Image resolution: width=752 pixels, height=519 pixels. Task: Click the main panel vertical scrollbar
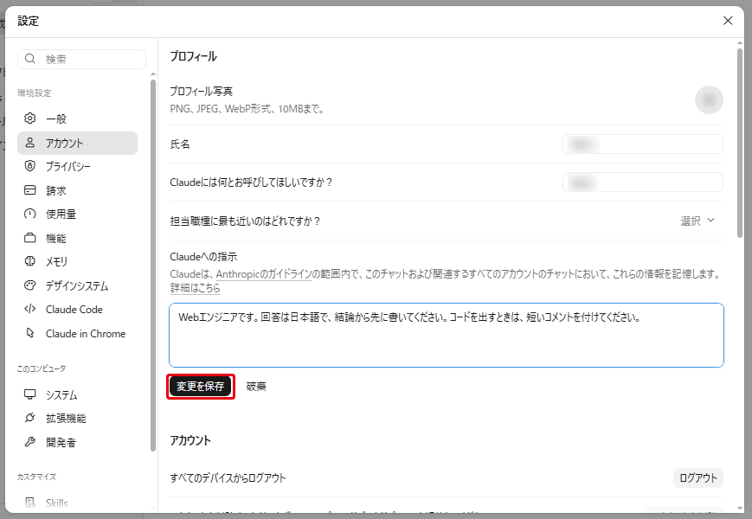(740, 143)
